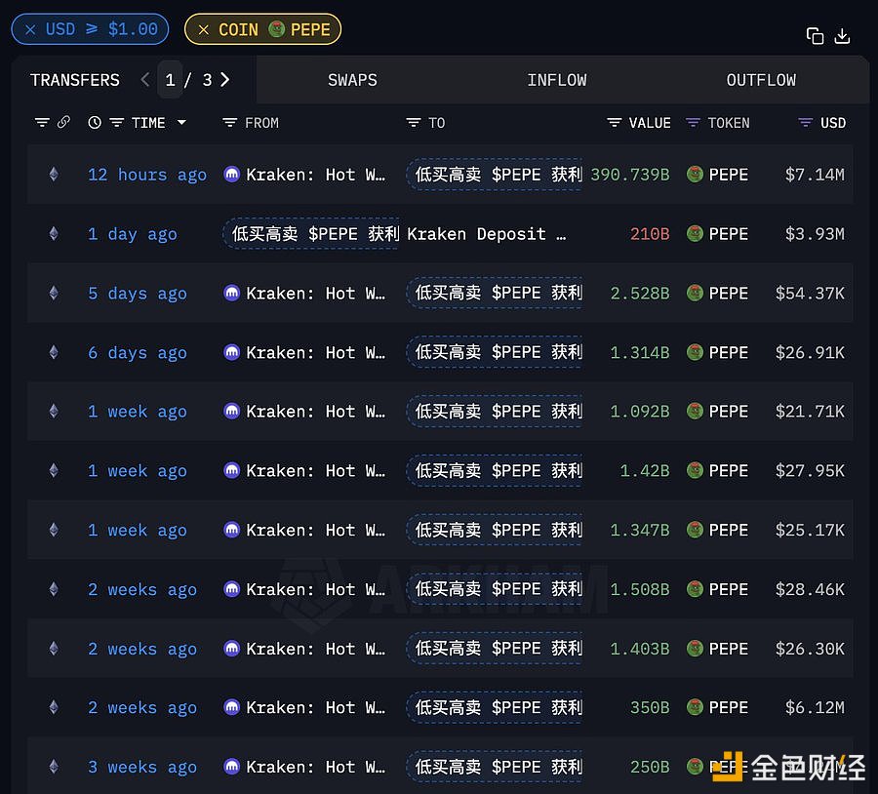Click Ethereum chain icon in 3 weeks ago row
Image resolution: width=878 pixels, height=794 pixels.
[x=54, y=766]
